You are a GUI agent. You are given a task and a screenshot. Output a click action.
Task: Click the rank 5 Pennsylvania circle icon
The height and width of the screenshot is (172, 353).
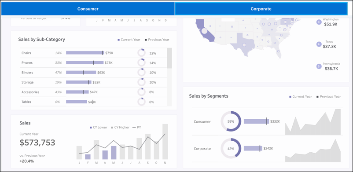[319, 66]
